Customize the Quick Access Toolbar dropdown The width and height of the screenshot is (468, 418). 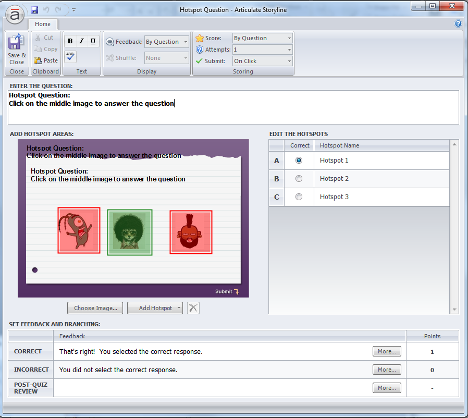(x=73, y=10)
